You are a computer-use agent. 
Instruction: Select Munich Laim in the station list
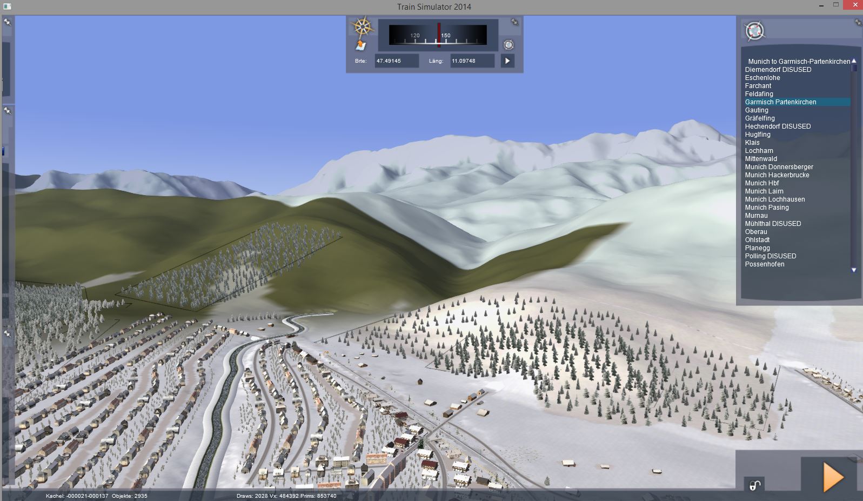tap(764, 191)
